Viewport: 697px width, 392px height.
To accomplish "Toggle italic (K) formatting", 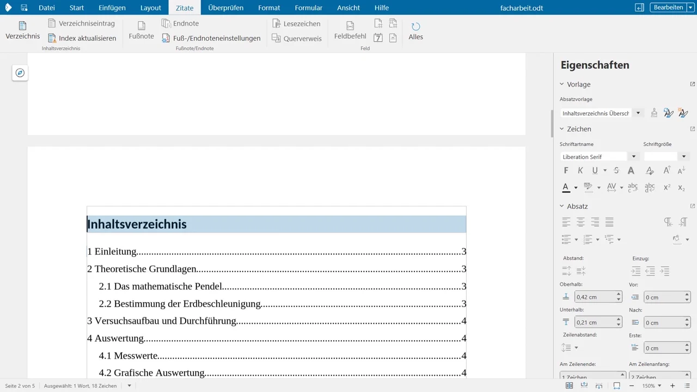I will pos(580,171).
